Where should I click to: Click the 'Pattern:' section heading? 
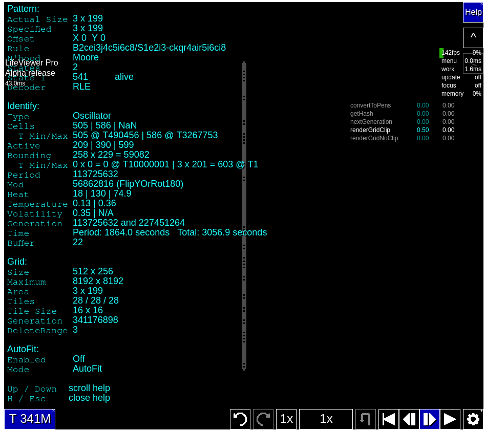(x=23, y=9)
